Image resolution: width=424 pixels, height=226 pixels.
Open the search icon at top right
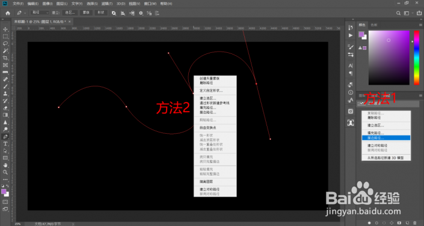[x=398, y=13]
